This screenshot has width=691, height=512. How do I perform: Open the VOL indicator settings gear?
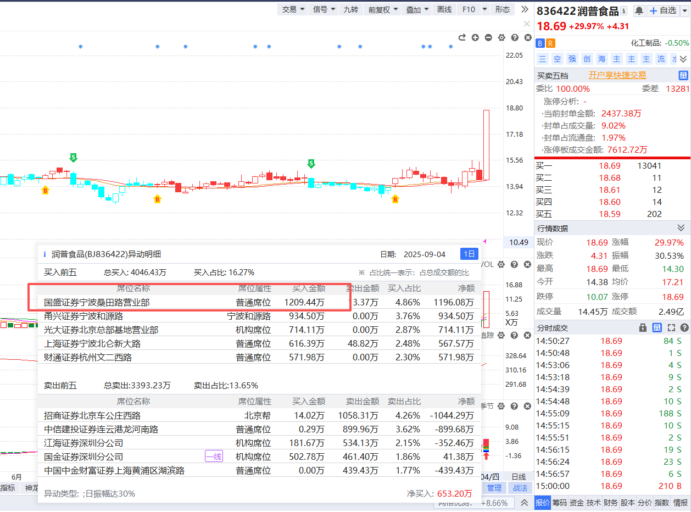coord(501,264)
